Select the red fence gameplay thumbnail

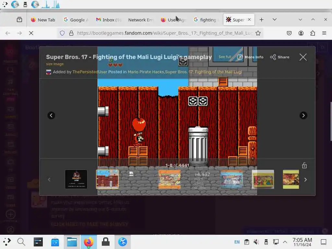(x=107, y=179)
